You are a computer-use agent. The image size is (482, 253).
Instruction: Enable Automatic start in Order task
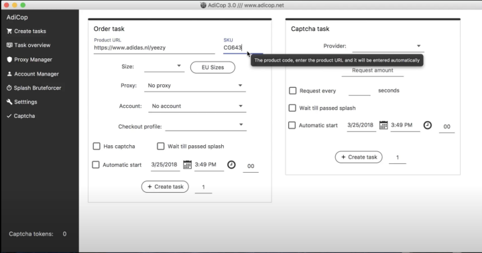[96, 165]
